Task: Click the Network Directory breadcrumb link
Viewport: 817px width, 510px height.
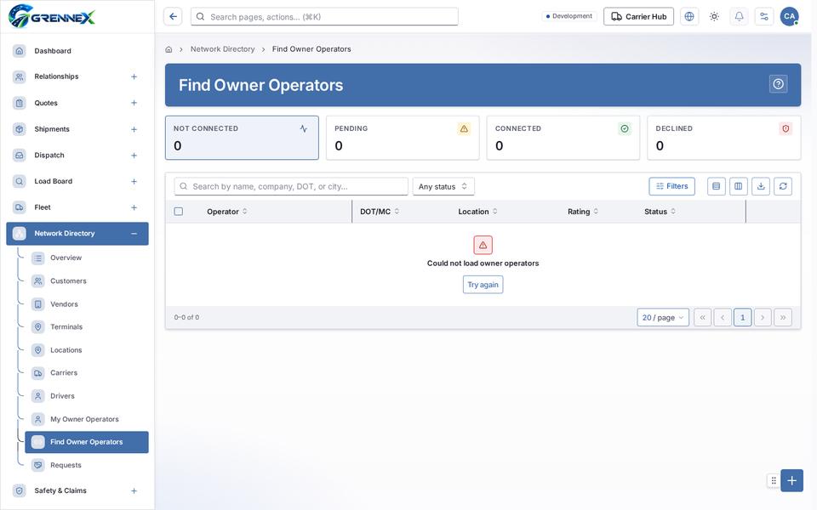Action: point(222,49)
